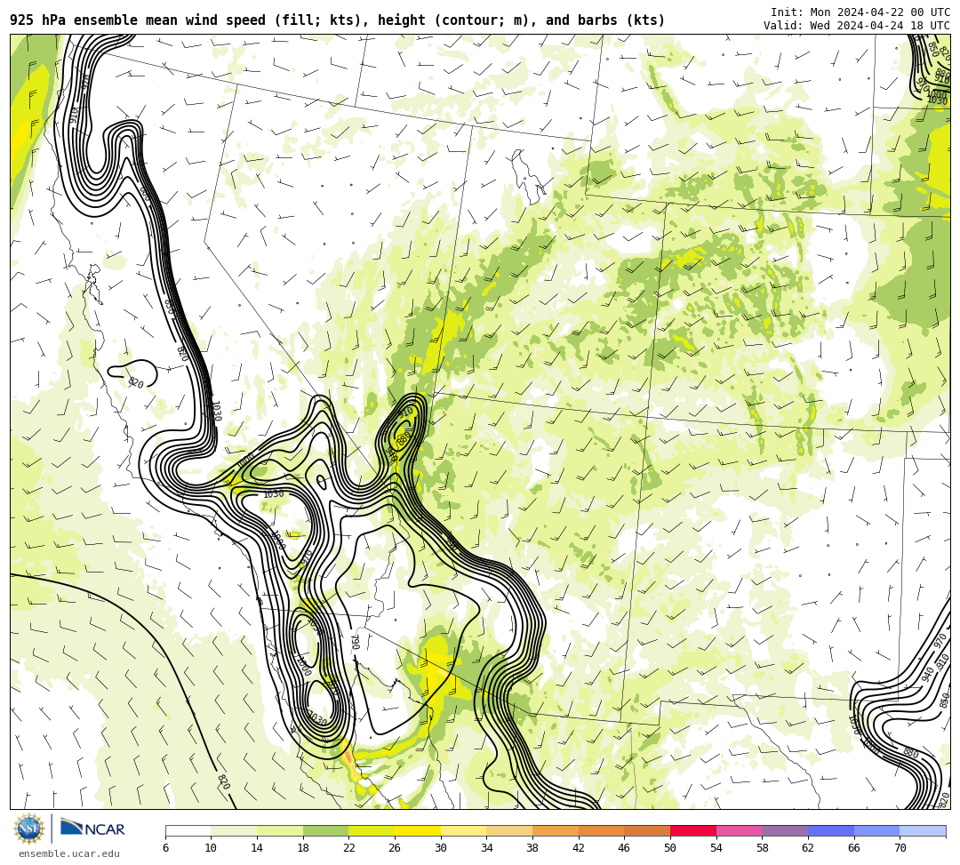This screenshot has height=865, width=960.
Task: Click the '42' colorbar tick label
Action: pyautogui.click(x=579, y=848)
